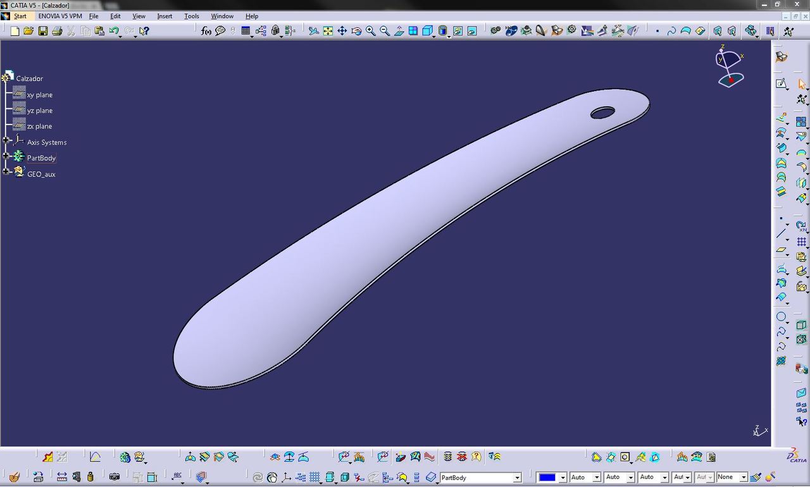Save the Calzador part with the disk icon
The height and width of the screenshot is (487, 810).
pyautogui.click(x=43, y=30)
